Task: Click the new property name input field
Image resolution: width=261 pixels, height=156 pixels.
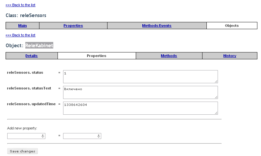Action: (26, 136)
